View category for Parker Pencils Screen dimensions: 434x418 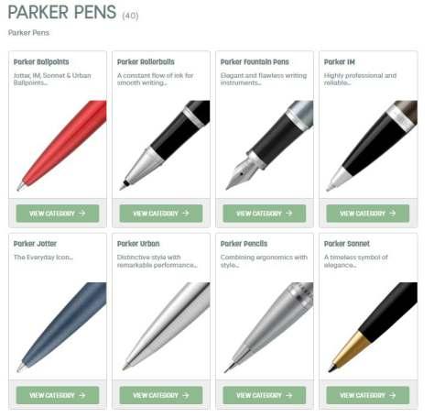click(x=265, y=395)
